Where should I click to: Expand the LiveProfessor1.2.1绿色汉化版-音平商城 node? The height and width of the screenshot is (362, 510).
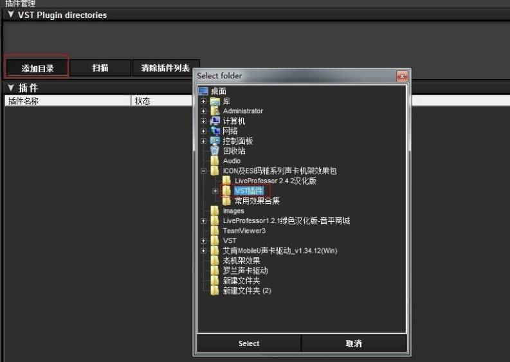tap(204, 221)
